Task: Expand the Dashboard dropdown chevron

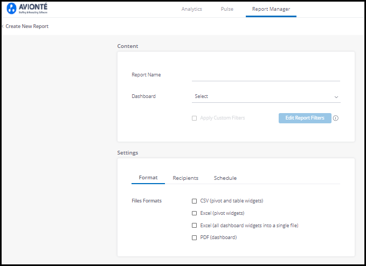Action: coord(336,97)
